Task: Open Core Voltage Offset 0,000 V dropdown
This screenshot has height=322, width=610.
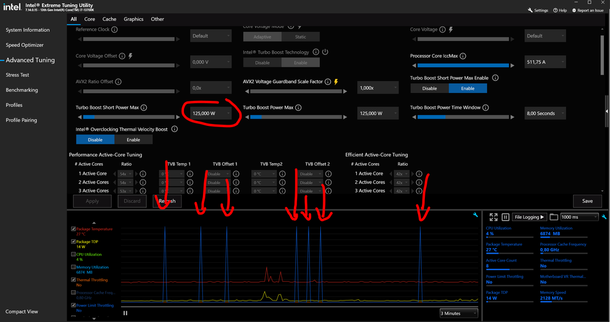Action: pyautogui.click(x=211, y=62)
